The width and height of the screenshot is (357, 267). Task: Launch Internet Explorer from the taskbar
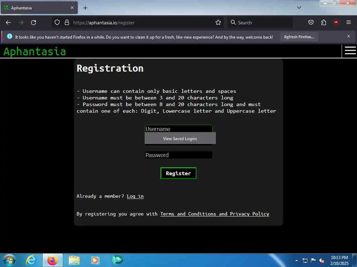click(x=31, y=260)
